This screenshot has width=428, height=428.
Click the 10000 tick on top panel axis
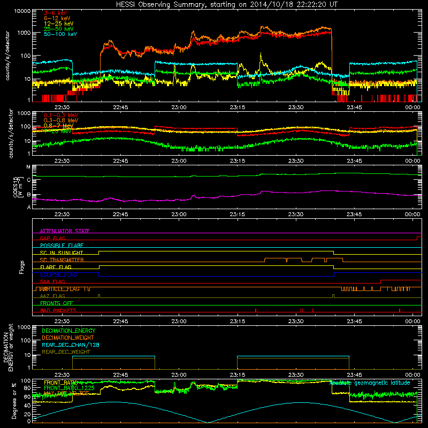(x=22, y=11)
